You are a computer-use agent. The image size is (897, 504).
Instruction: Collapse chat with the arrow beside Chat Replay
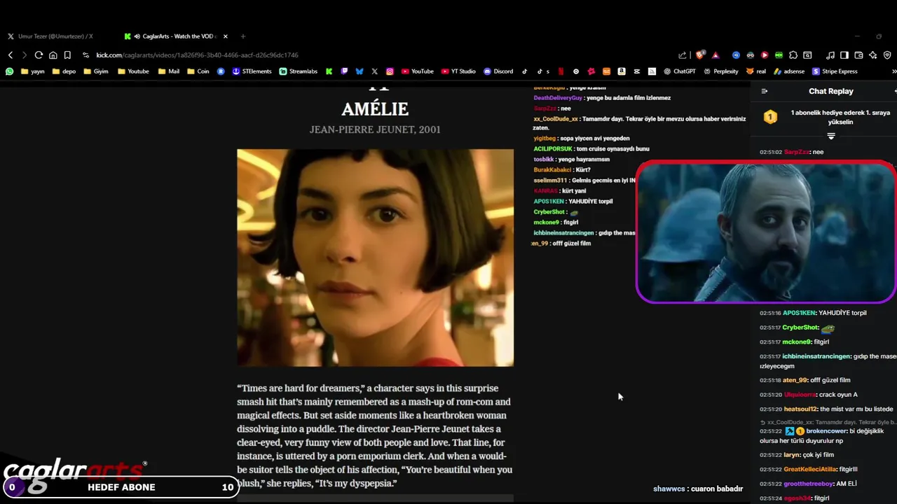point(764,91)
